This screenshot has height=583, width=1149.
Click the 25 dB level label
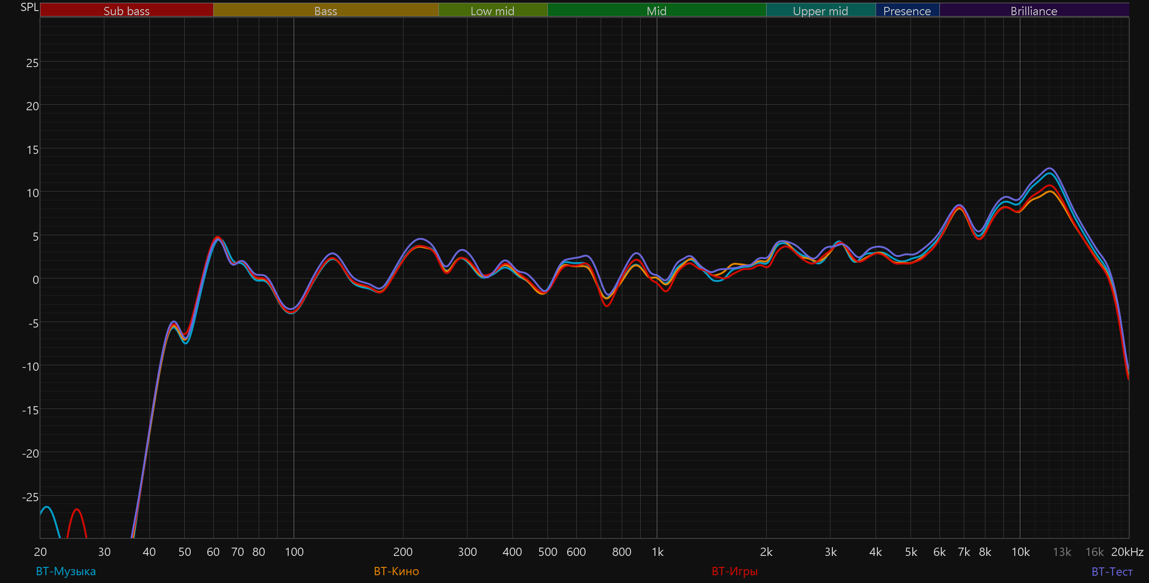[x=32, y=63]
